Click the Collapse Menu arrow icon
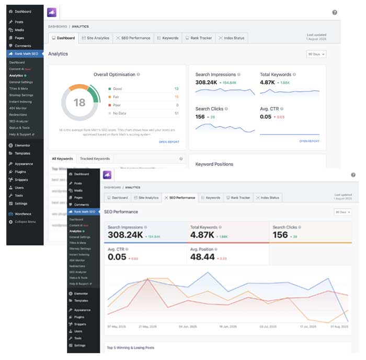The width and height of the screenshot is (366, 360). pos(11,222)
